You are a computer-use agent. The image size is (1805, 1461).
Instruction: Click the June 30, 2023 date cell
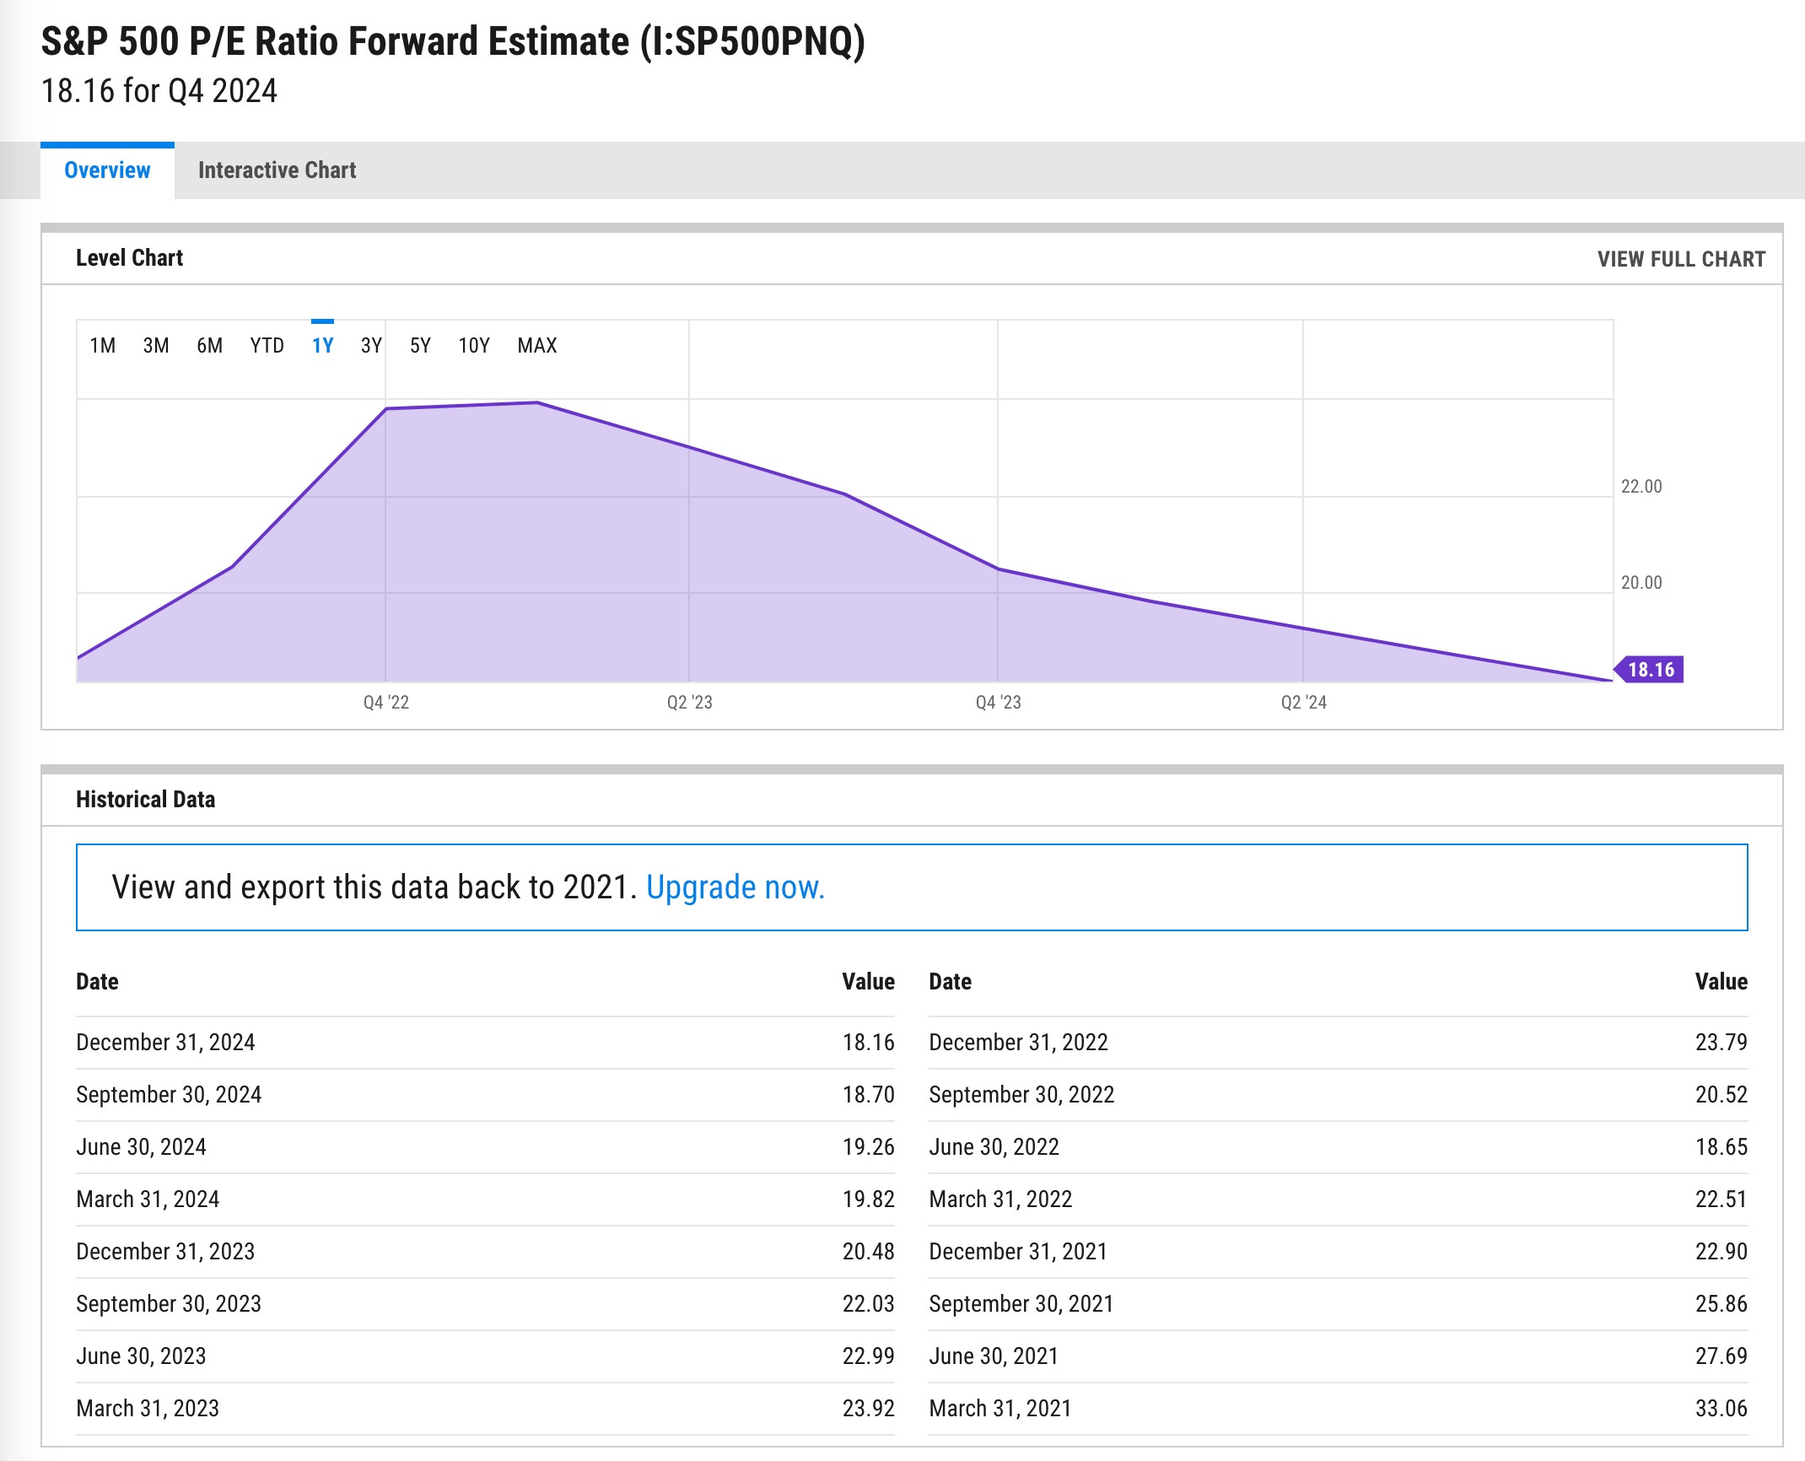141,1356
